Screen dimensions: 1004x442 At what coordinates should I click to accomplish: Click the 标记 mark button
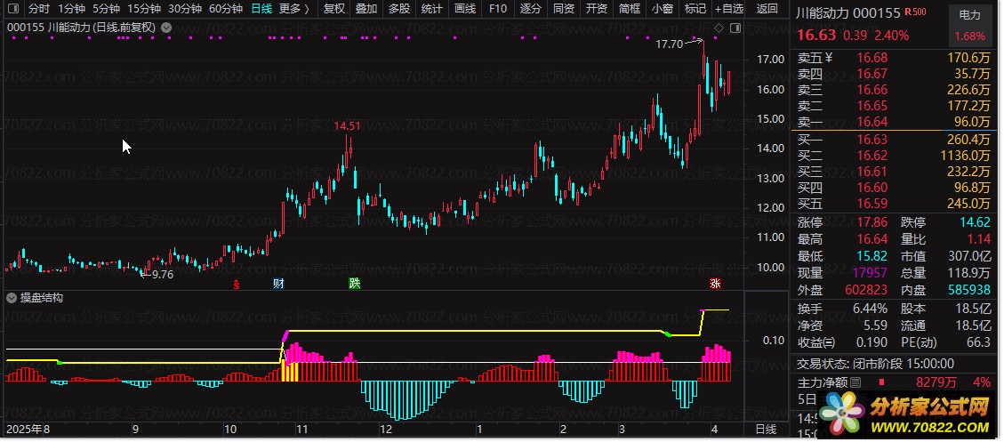[x=695, y=9]
